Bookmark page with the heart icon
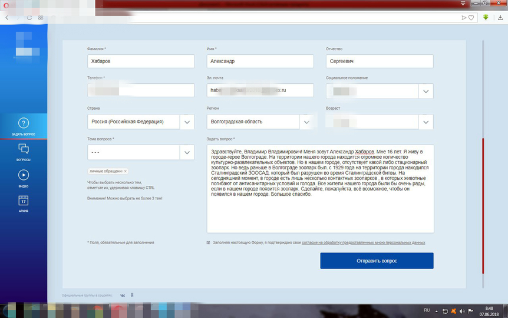Image resolution: width=508 pixels, height=318 pixels. 471,18
